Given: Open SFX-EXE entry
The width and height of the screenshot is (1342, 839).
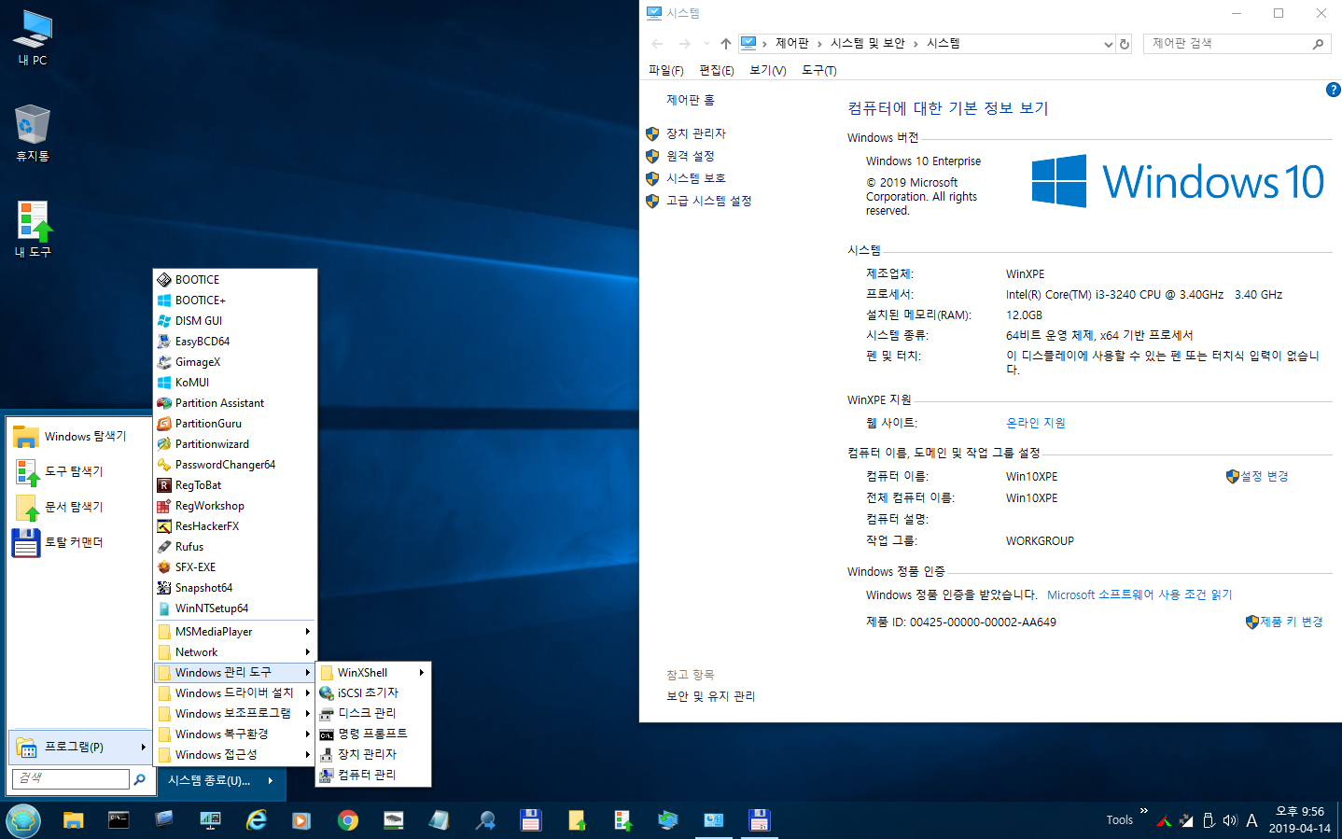Looking at the screenshot, I should (235, 566).
